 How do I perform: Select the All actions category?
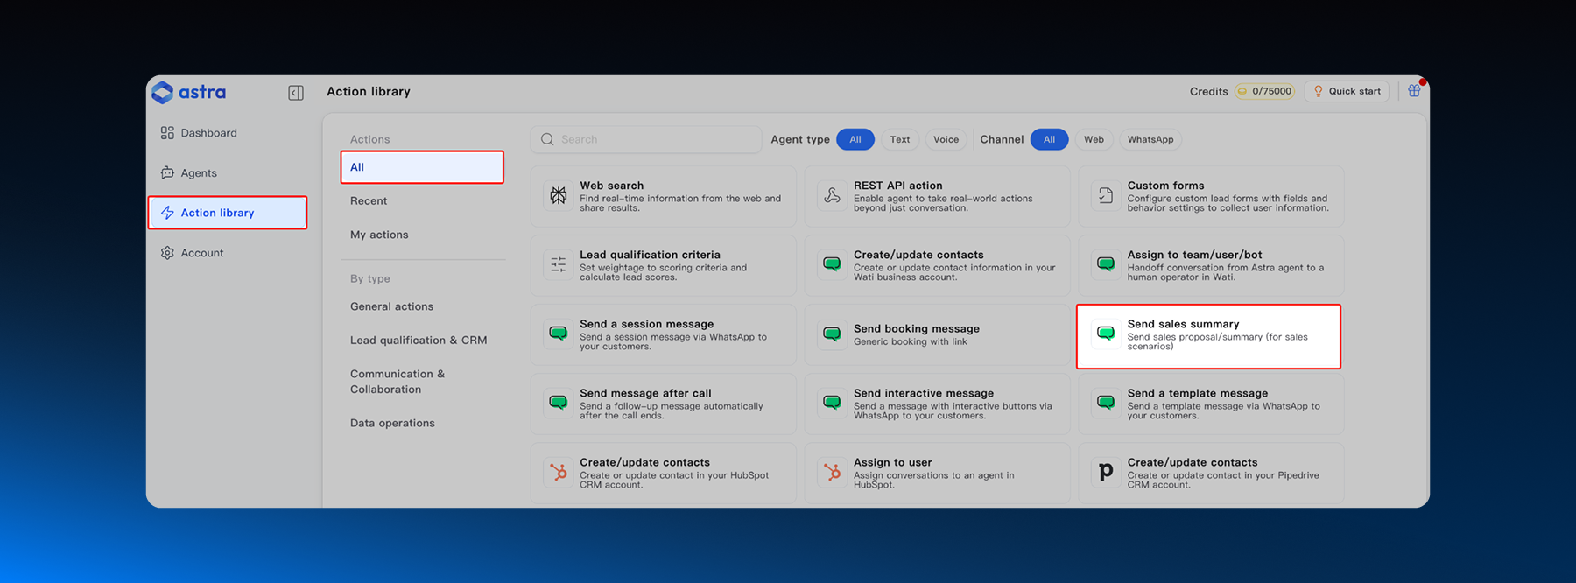pyautogui.click(x=422, y=167)
